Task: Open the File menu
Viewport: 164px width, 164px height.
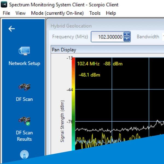Action: (x=7, y=13)
